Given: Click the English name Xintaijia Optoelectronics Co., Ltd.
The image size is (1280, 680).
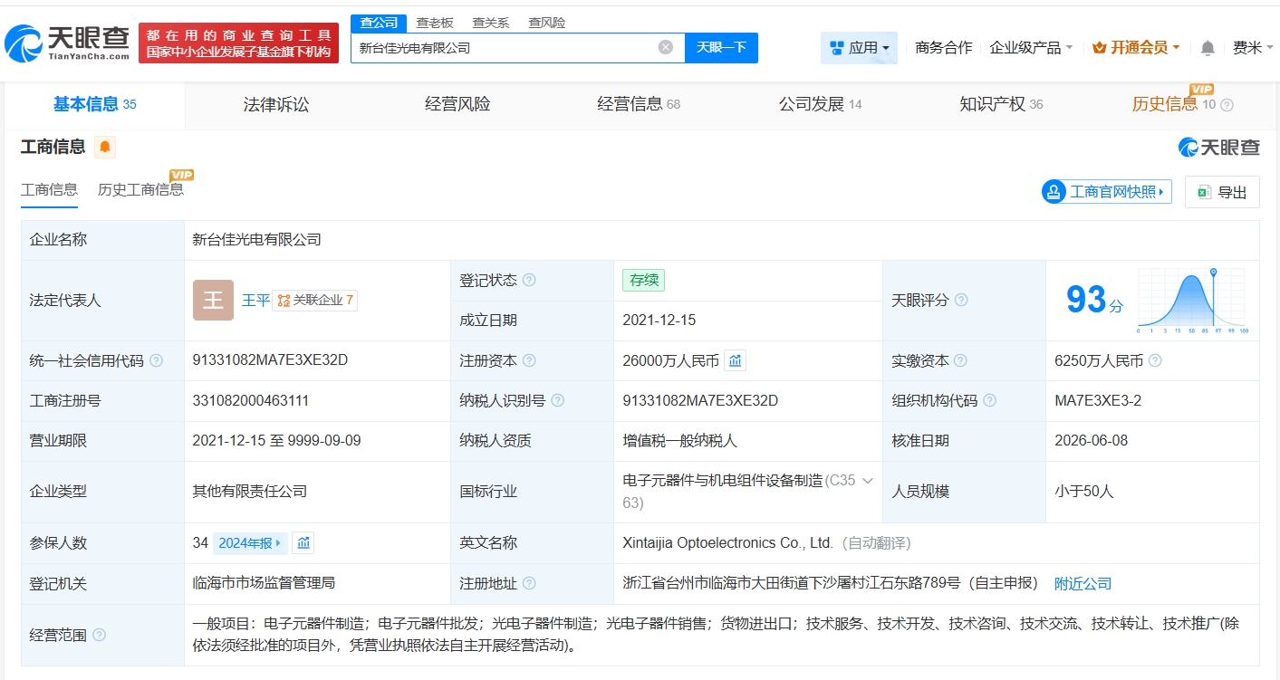Looking at the screenshot, I should (x=727, y=543).
